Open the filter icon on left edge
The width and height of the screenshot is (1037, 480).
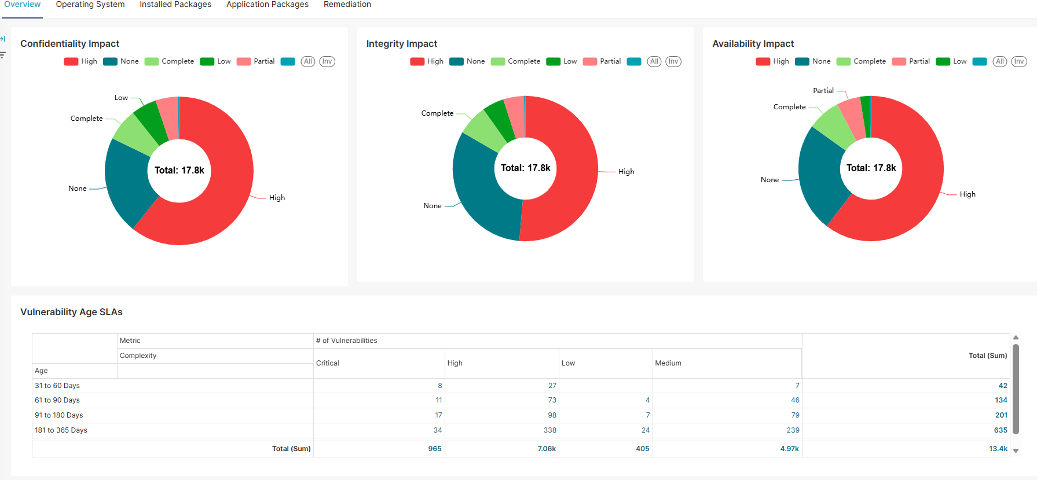[3, 55]
